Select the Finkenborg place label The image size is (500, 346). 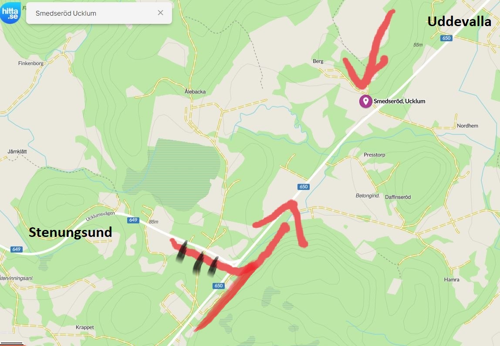(x=30, y=63)
